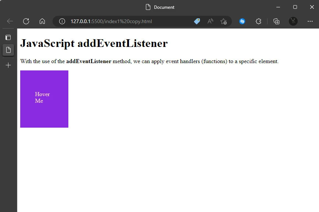Viewport: 319px width, 212px height.
Task: Click the grayed back navigation arrow
Action: 10,21
